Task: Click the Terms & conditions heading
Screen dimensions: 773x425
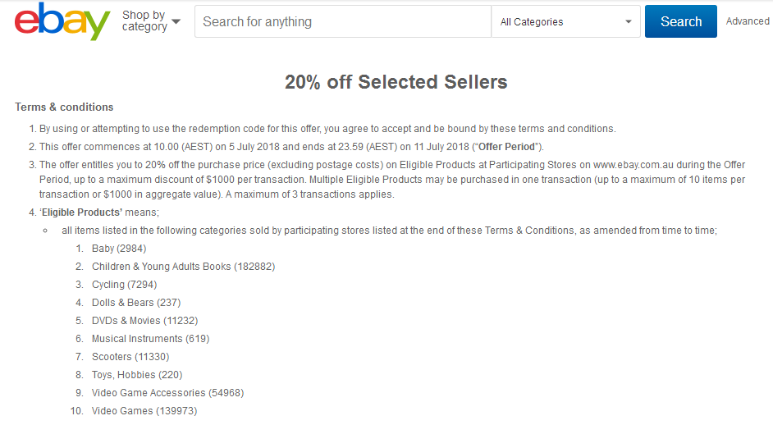Action: [64, 107]
